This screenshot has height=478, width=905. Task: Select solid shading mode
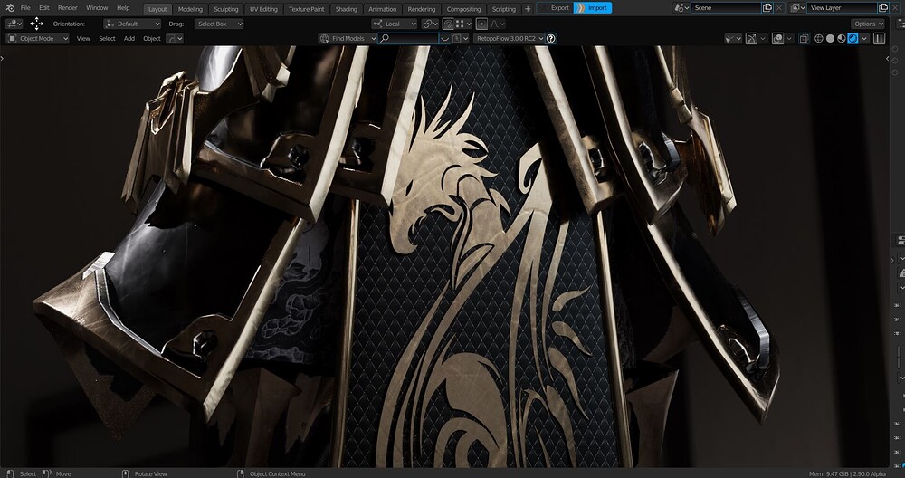(x=830, y=39)
